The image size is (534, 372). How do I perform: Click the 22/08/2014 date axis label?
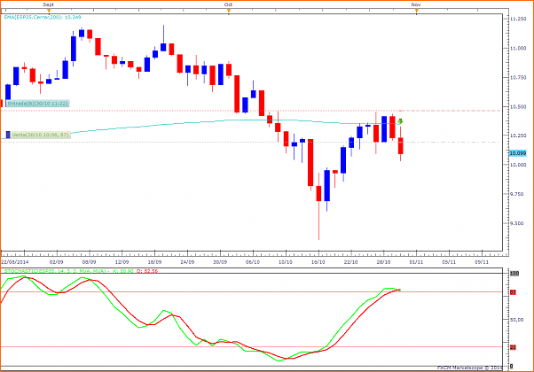15,262
